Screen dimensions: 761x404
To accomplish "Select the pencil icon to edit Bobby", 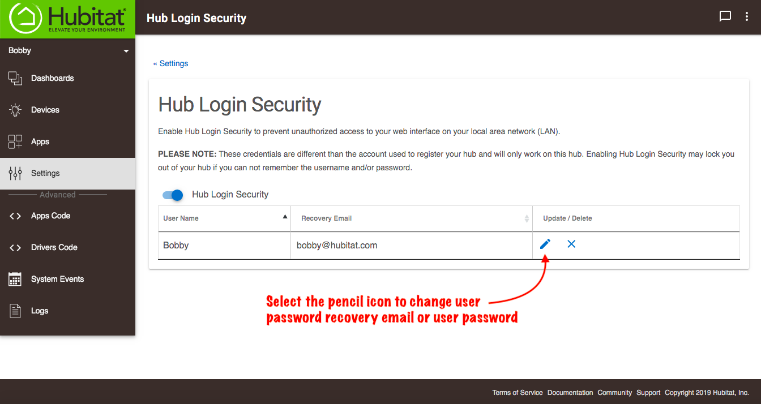I will tap(545, 244).
